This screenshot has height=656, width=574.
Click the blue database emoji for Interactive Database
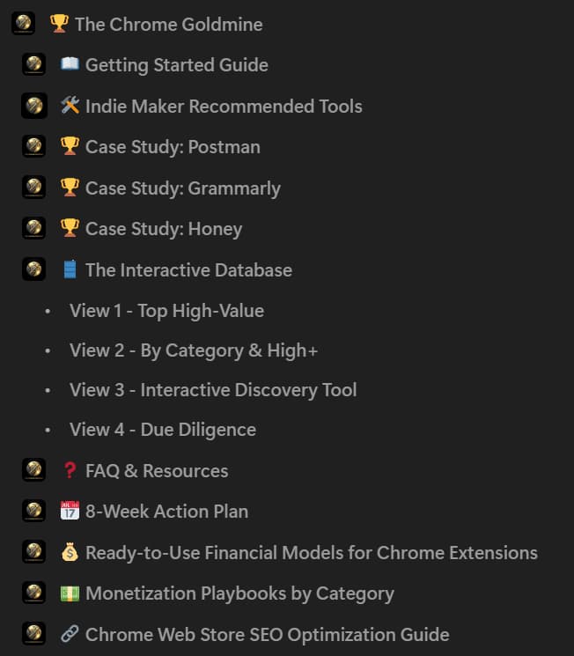point(70,270)
